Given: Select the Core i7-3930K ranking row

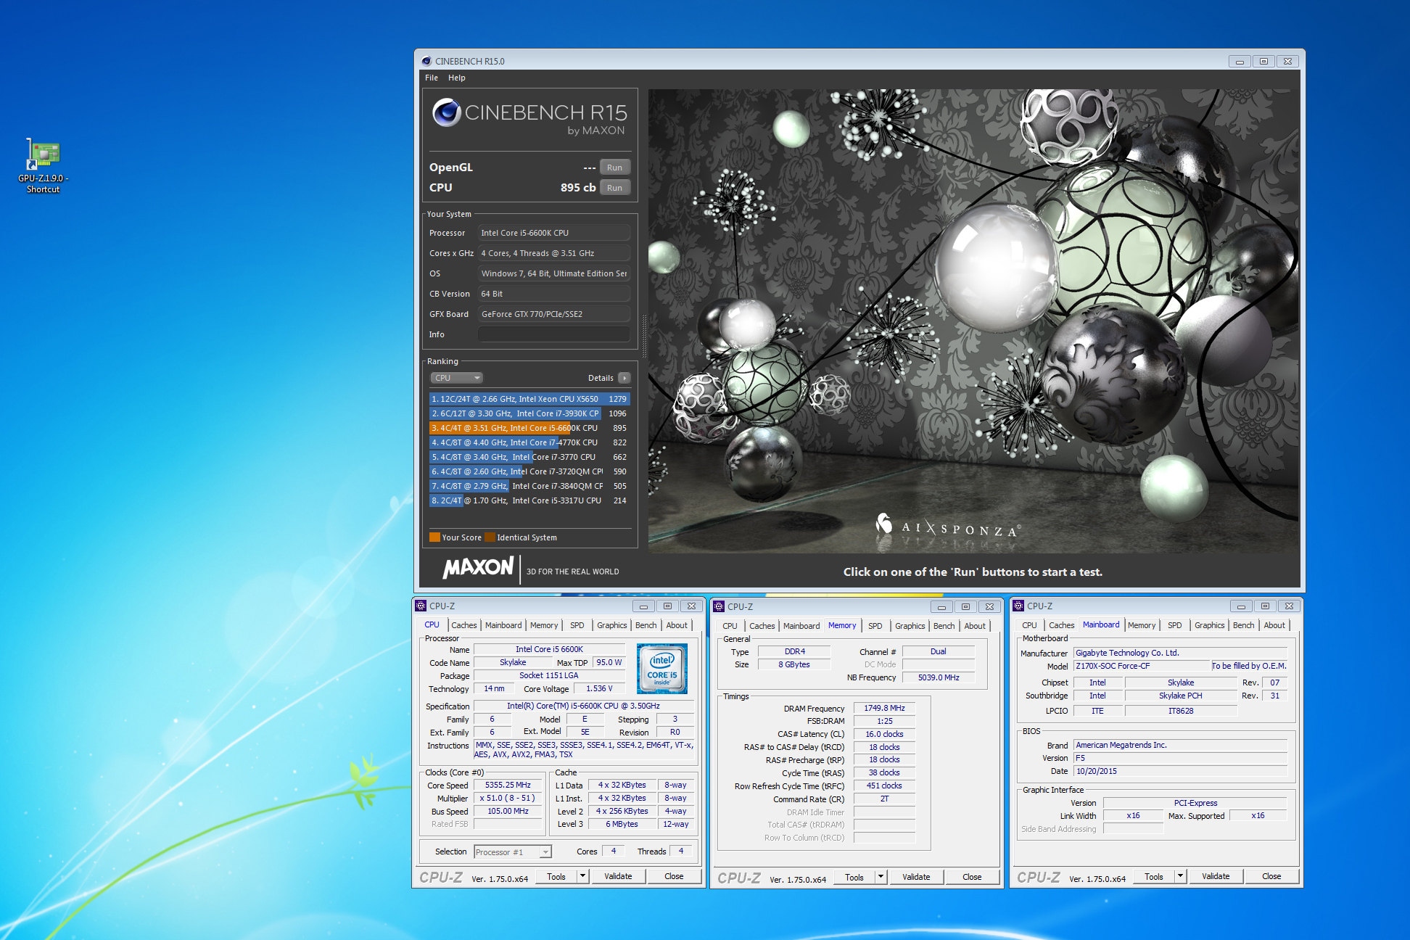Looking at the screenshot, I should (x=529, y=413).
